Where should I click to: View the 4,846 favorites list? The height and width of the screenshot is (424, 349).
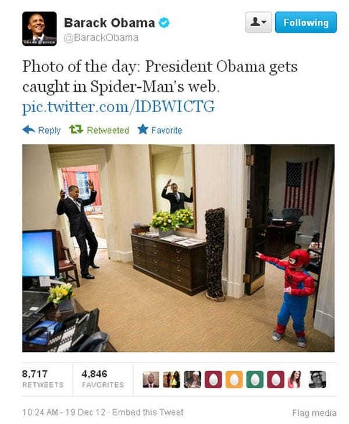pos(102,379)
